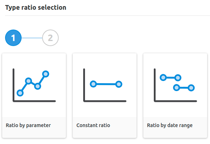Click the blue step 1 circle
Viewport: 210px width, 144px height.
(13, 38)
